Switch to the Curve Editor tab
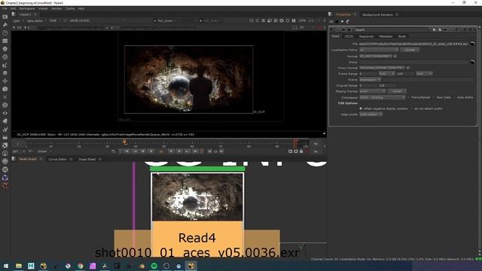Viewport: 482px width, 271px height. click(x=57, y=160)
